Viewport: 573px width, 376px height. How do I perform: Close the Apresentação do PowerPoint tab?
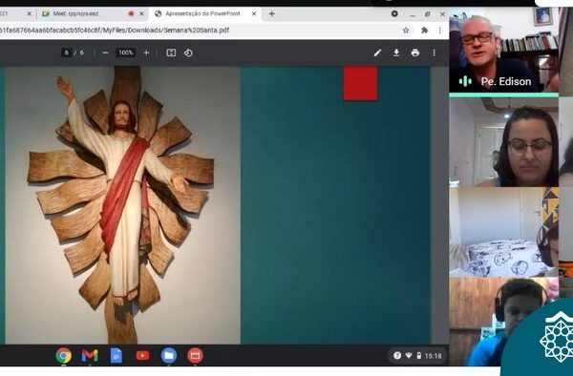click(x=254, y=14)
